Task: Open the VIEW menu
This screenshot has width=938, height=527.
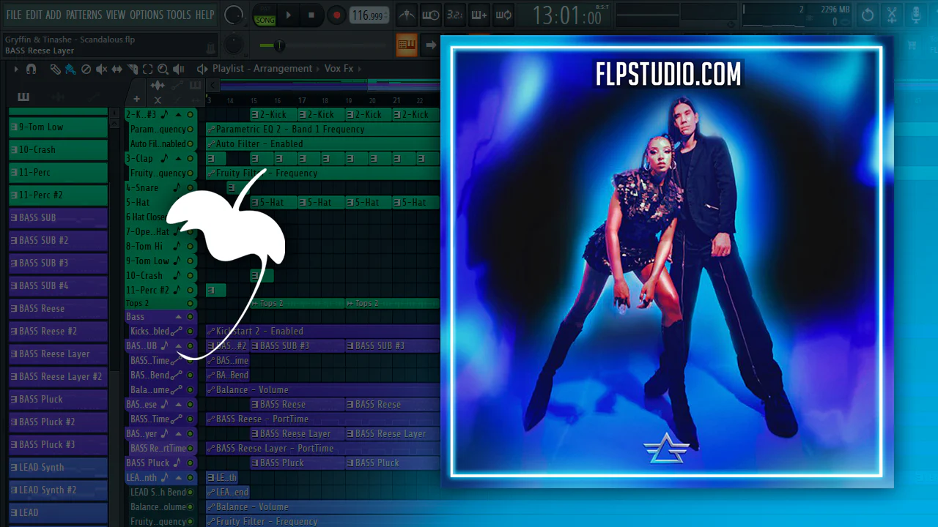Action: point(116,15)
